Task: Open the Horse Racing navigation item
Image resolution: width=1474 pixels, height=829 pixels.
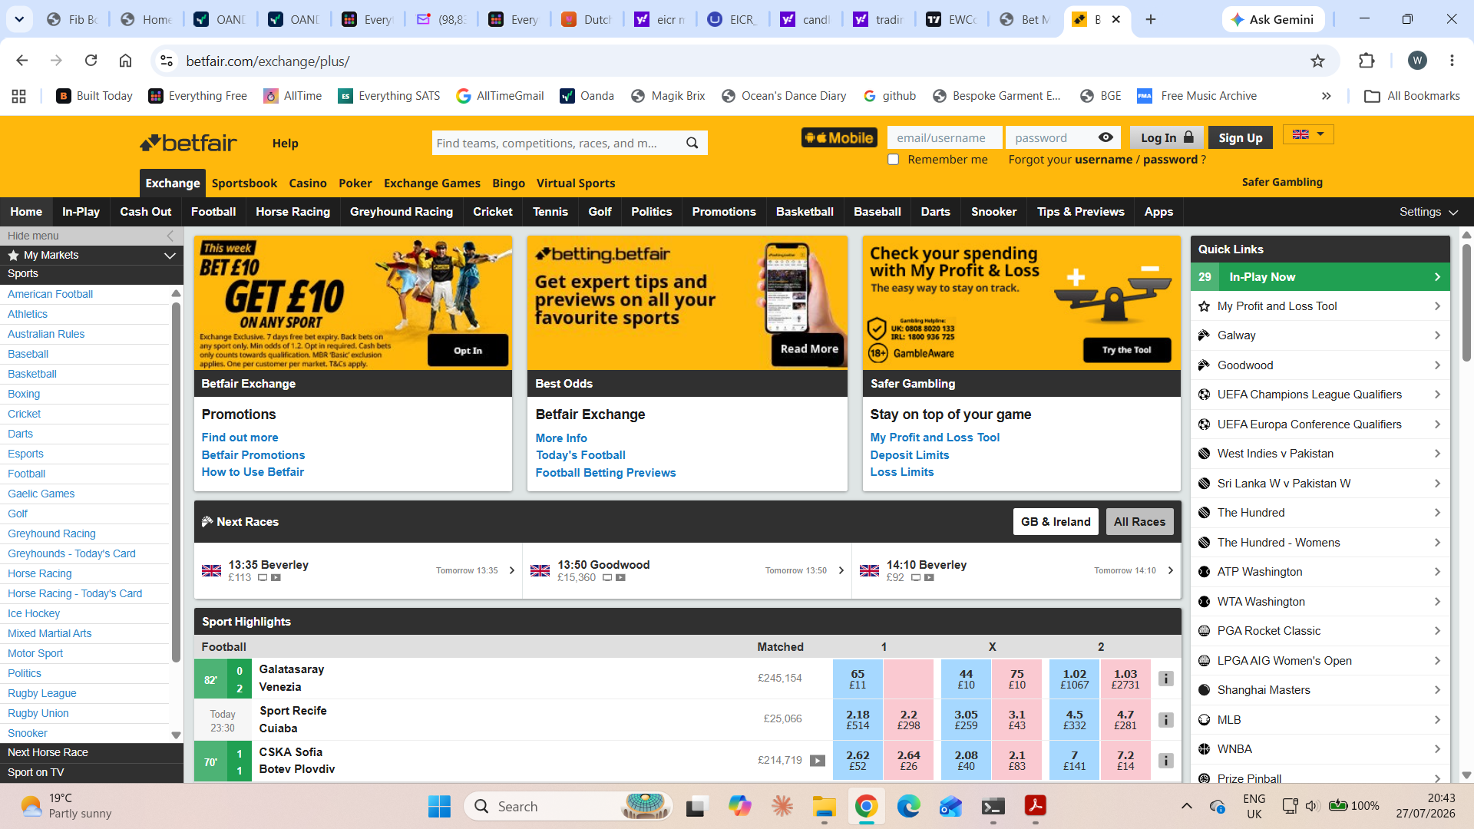Action: [292, 212]
